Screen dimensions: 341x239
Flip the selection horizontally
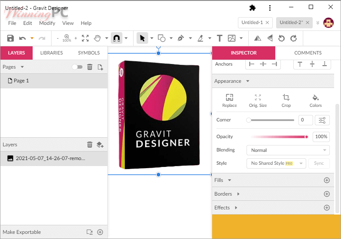(258, 38)
